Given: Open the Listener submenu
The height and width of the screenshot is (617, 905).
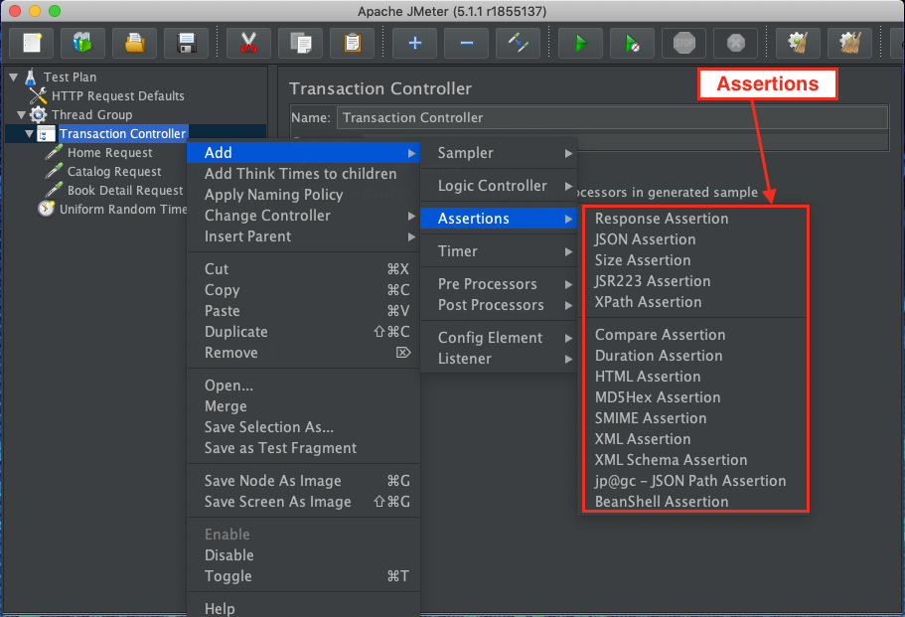Looking at the screenshot, I should 499,359.
